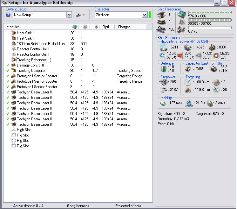
Task: Click the CPU resource icon
Action: (181, 15)
